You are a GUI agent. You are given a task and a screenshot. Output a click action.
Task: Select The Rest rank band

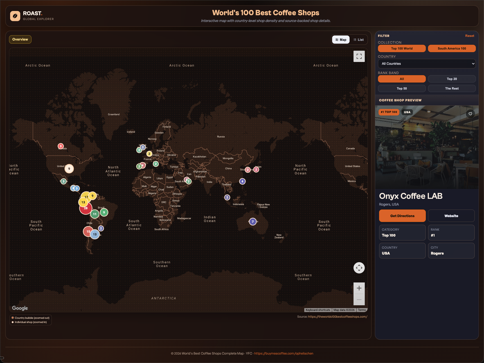point(452,88)
